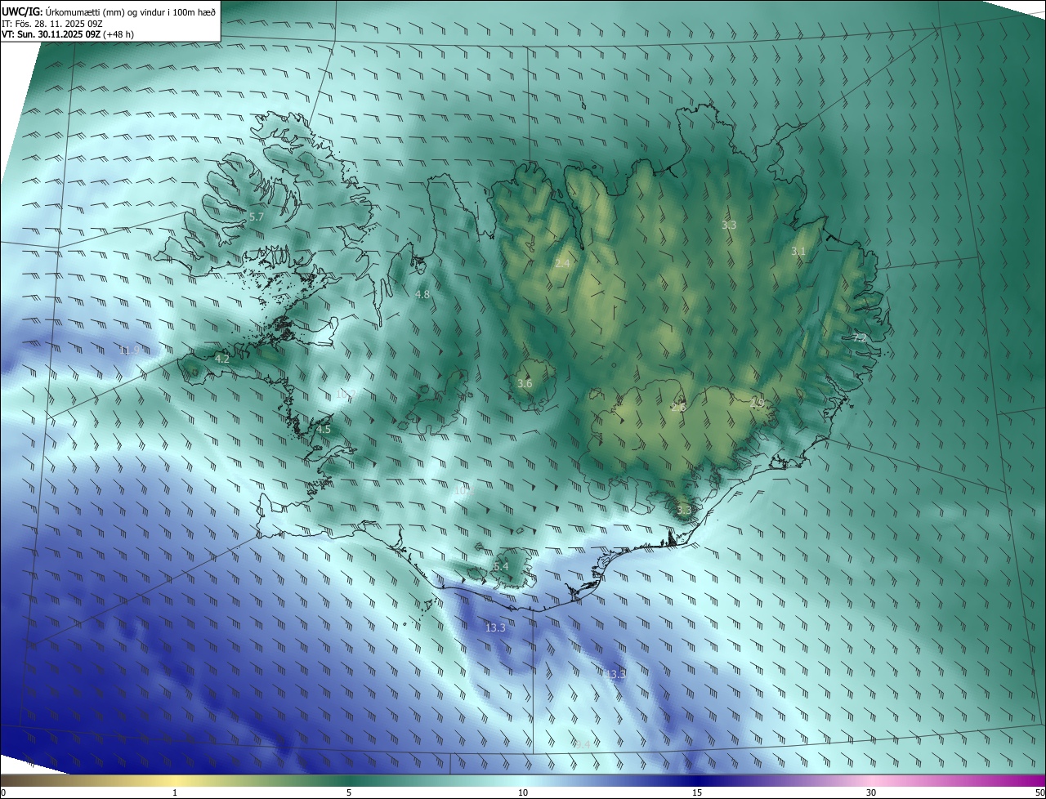Screen dimensions: 1046x799
Task: Click the 3.6 value inside the glacier outline
Action: (x=525, y=383)
